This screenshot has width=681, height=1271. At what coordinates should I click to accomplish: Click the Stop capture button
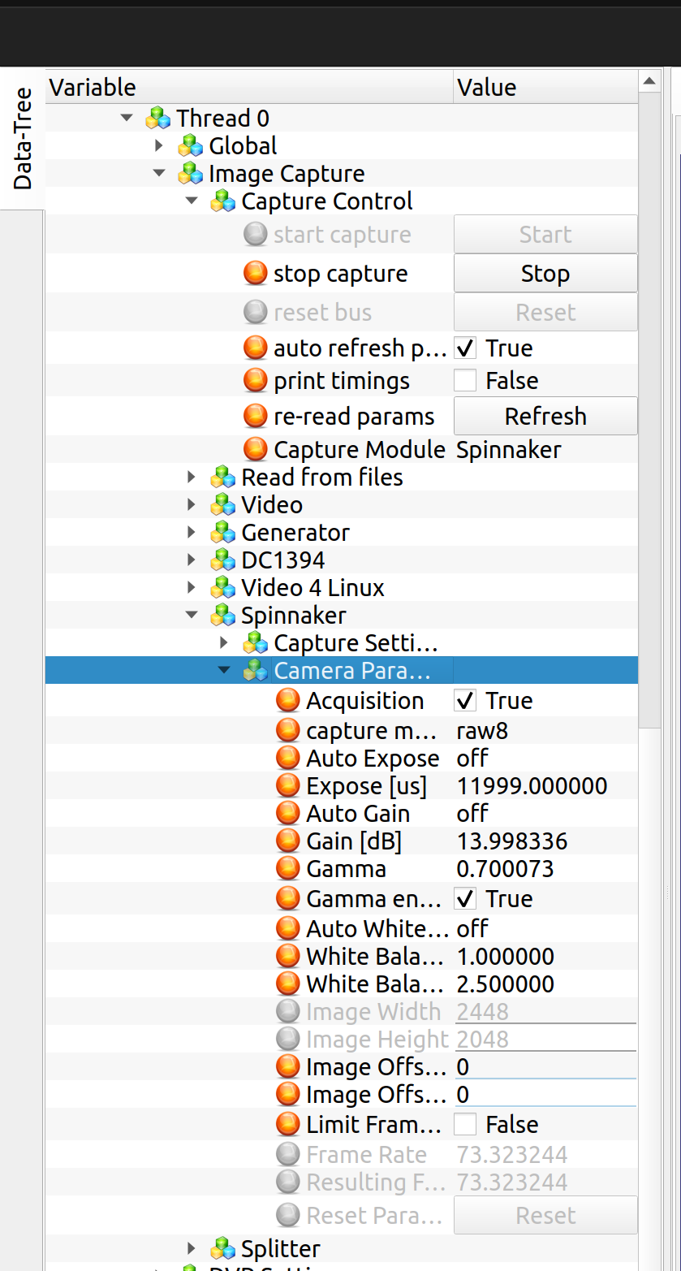click(x=545, y=274)
